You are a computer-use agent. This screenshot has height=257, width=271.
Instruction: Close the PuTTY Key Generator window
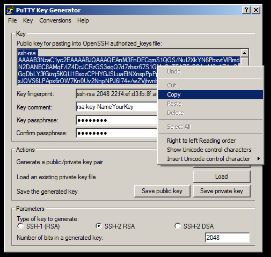point(256,10)
